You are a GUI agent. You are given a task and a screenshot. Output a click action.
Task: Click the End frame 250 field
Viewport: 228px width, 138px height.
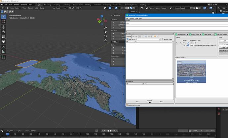coord(210,131)
